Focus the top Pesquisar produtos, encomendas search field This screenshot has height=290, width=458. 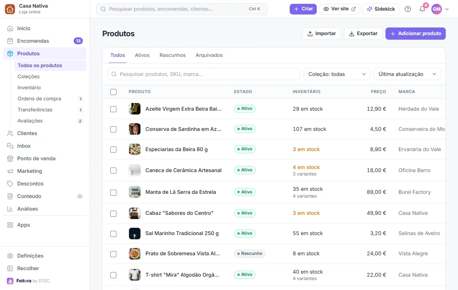click(182, 9)
